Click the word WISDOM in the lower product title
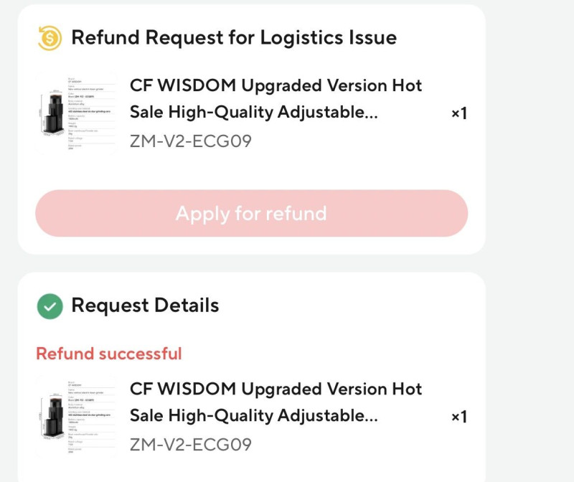This screenshot has height=482, width=574. [x=197, y=389]
